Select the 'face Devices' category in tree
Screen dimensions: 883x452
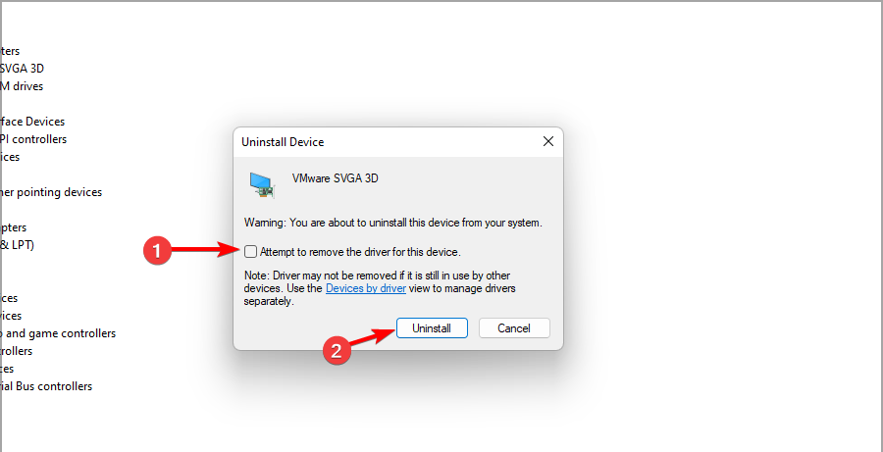coord(32,122)
